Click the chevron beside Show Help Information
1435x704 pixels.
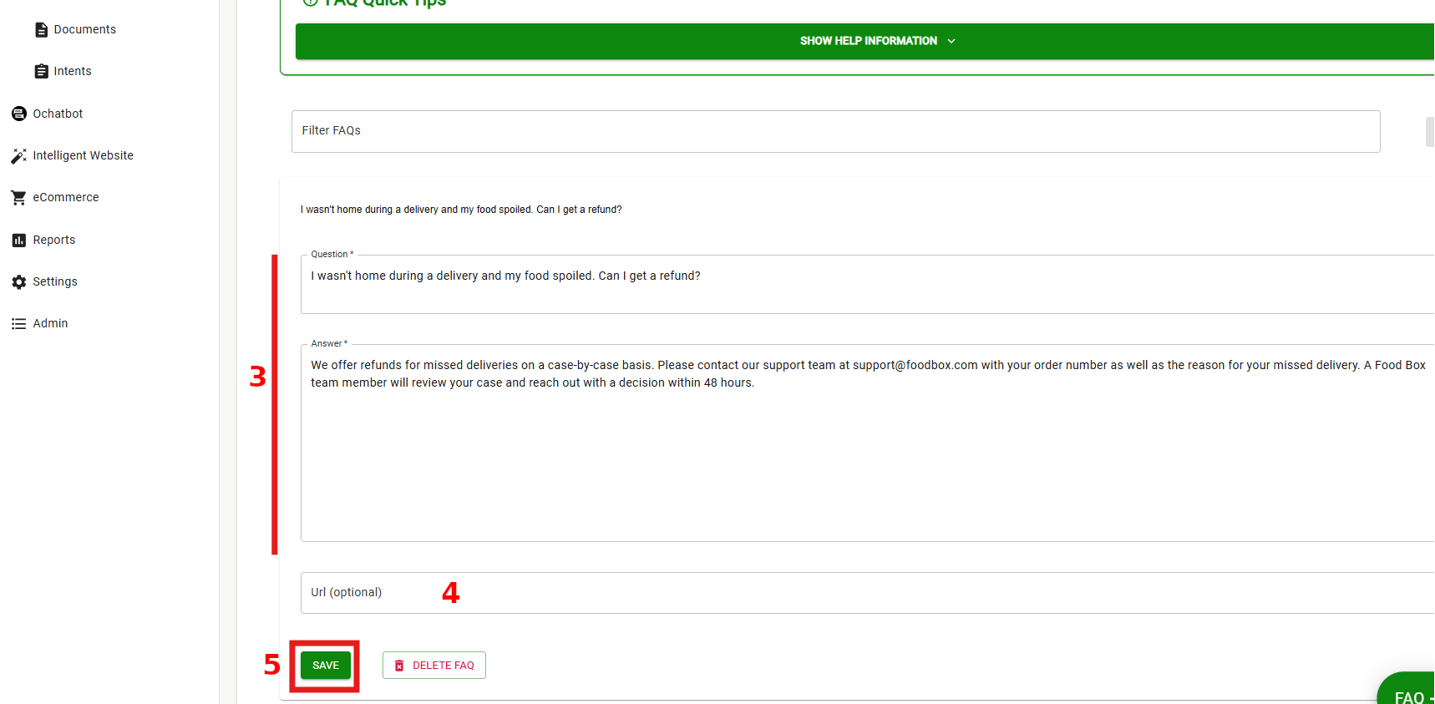[x=951, y=41]
